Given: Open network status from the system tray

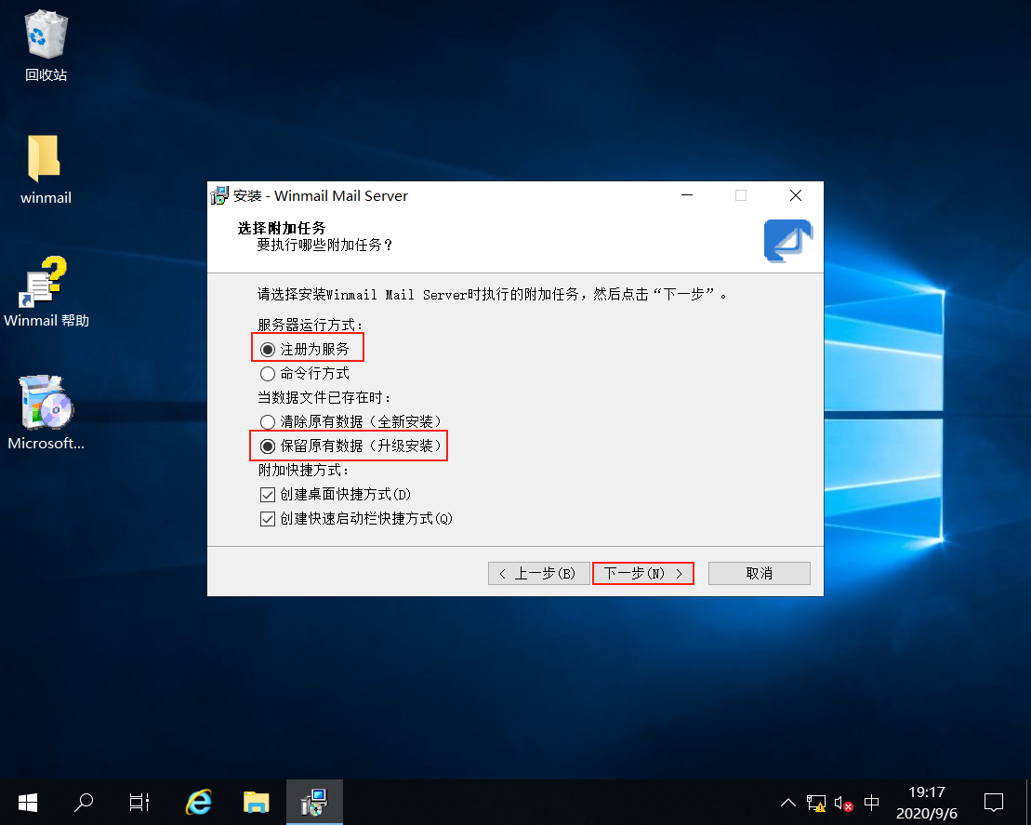Looking at the screenshot, I should [x=815, y=802].
